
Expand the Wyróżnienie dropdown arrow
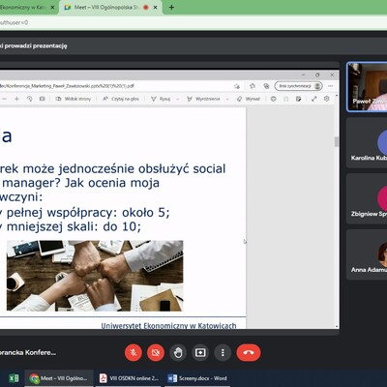(227, 99)
